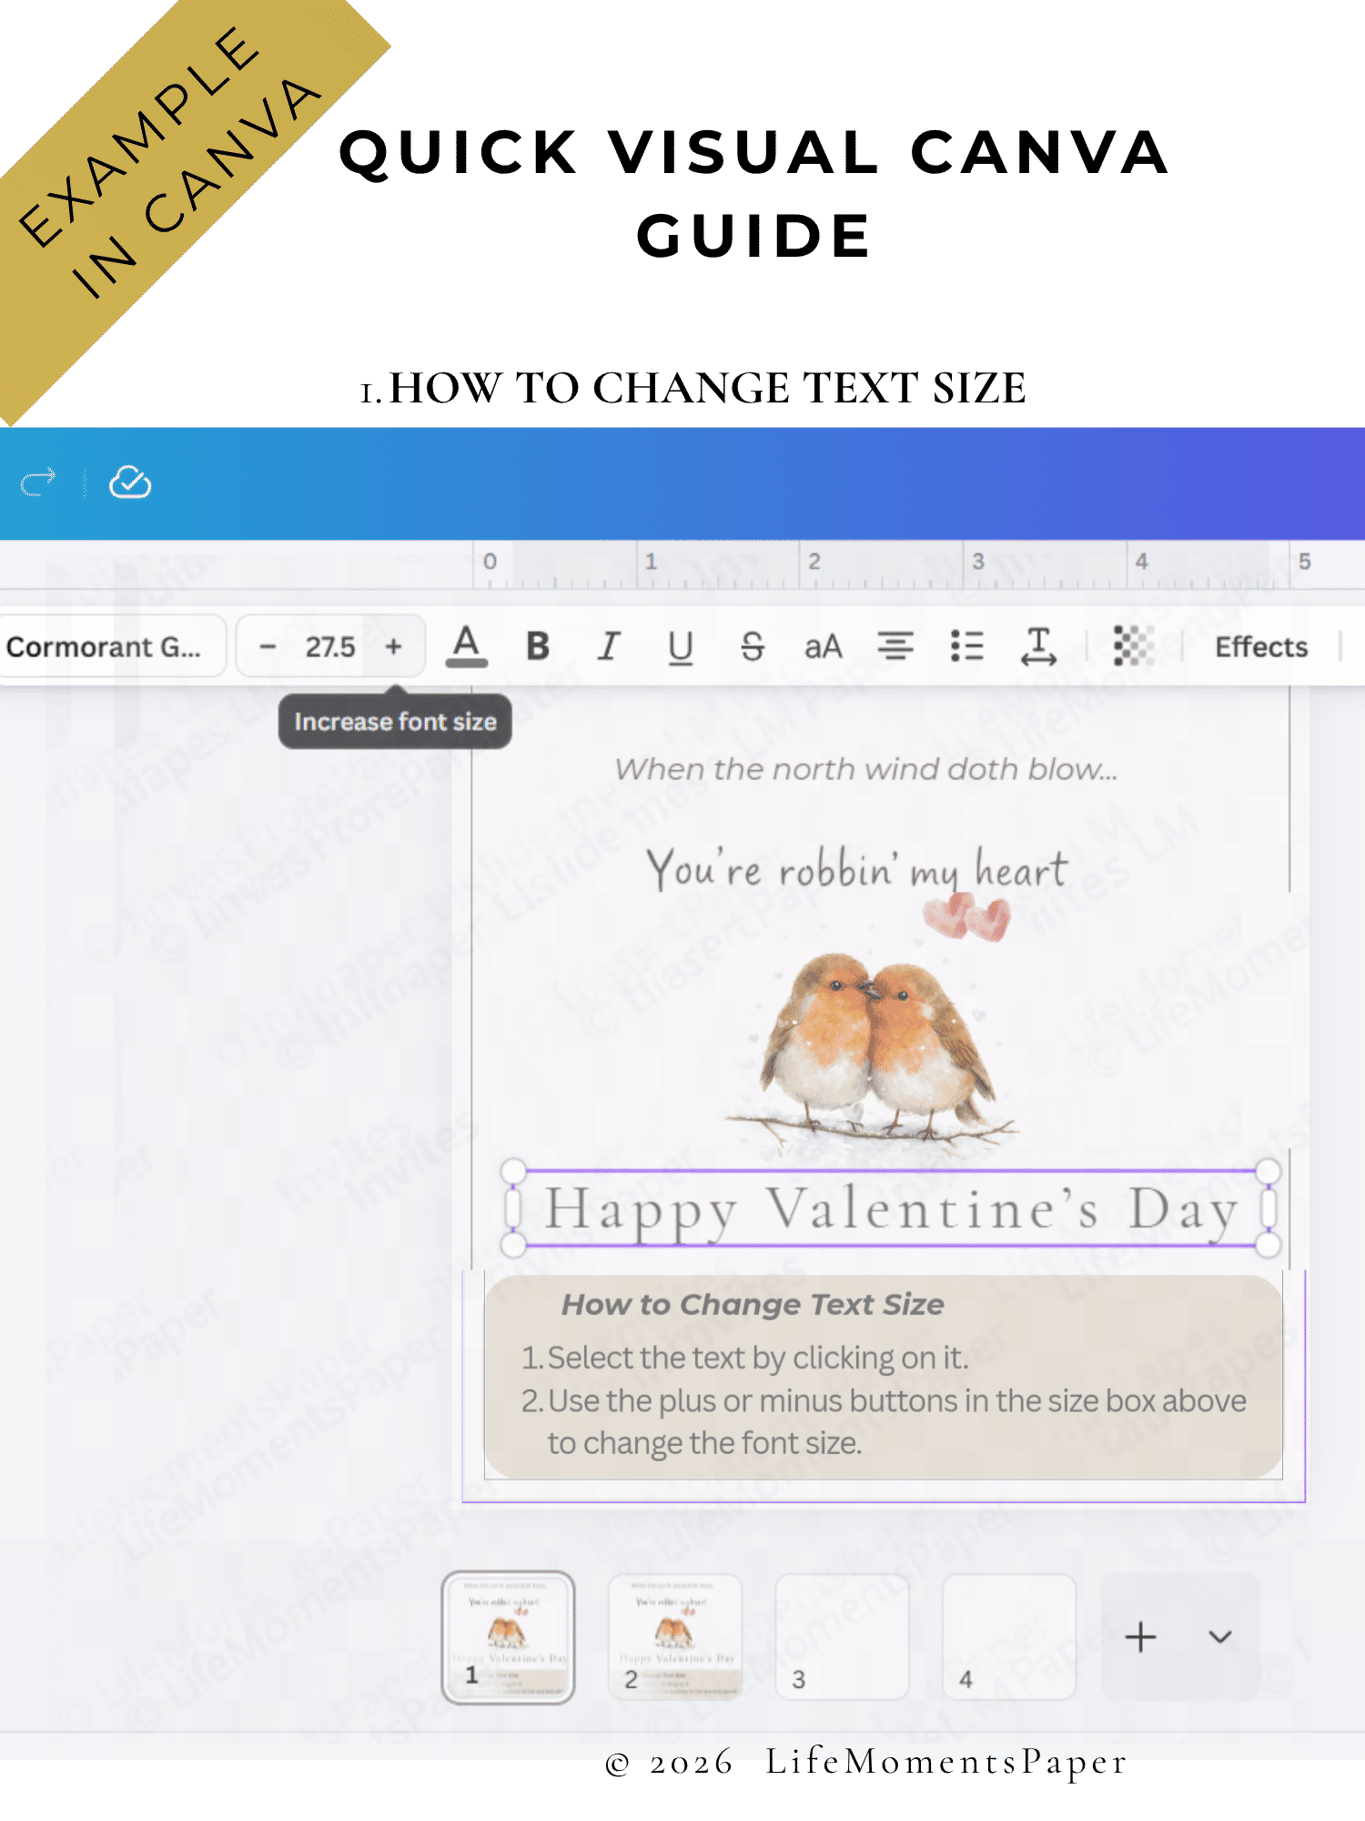Click the 27.5 font size field
This screenshot has width=1365, height=1821.
pyautogui.click(x=329, y=646)
